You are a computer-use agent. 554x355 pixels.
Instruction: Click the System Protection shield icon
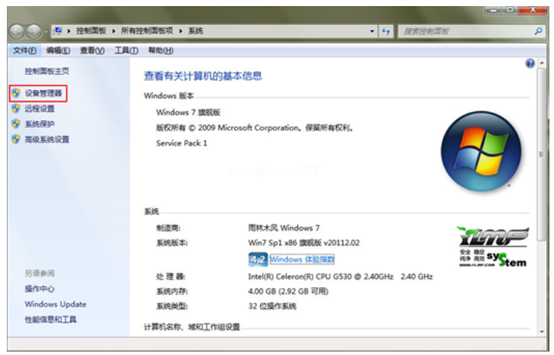[x=15, y=124]
